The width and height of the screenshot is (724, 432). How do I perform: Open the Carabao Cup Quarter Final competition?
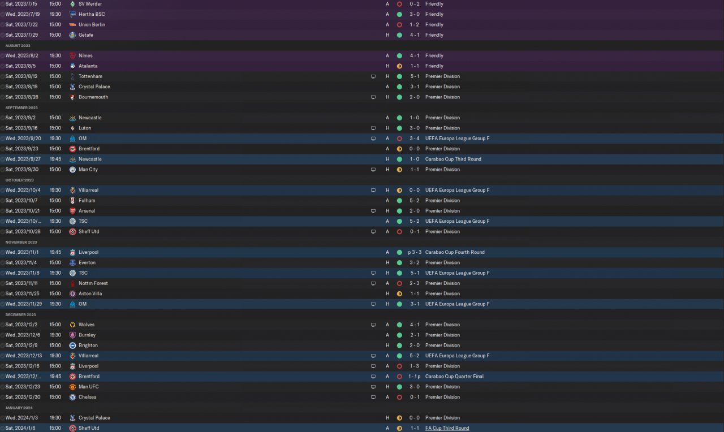tap(454, 377)
